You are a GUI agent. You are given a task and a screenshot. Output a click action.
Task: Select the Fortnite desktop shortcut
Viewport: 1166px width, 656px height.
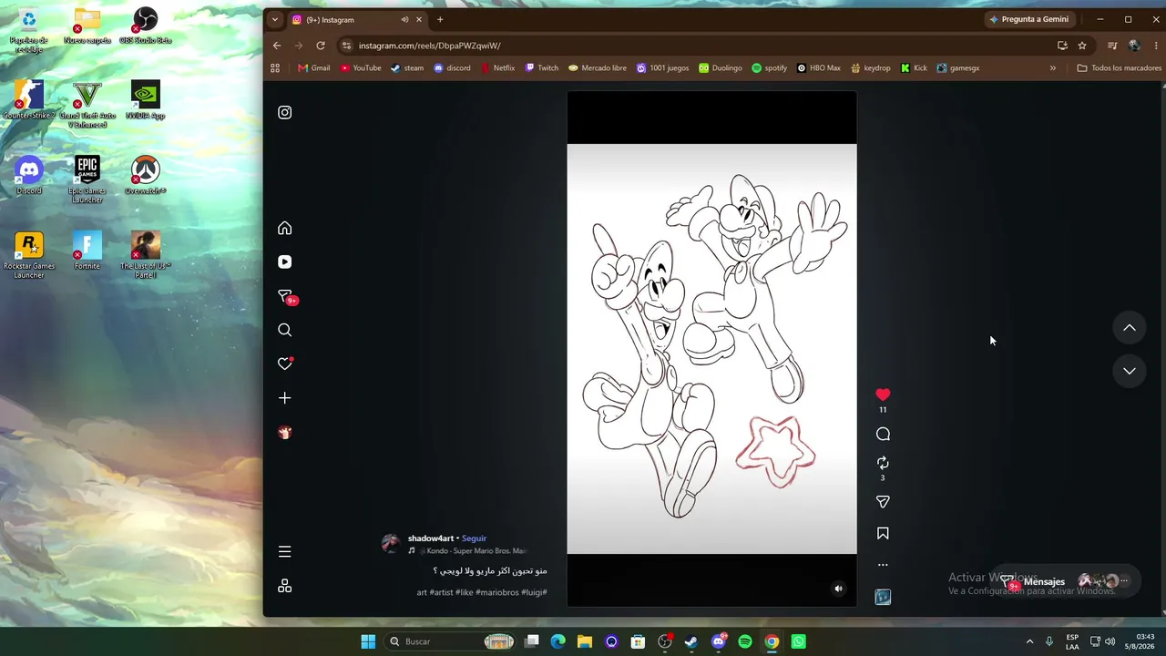pos(87,251)
